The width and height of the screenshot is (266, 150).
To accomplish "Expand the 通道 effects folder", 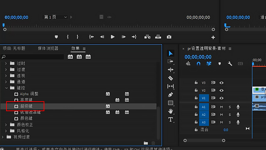I will point(6,82).
